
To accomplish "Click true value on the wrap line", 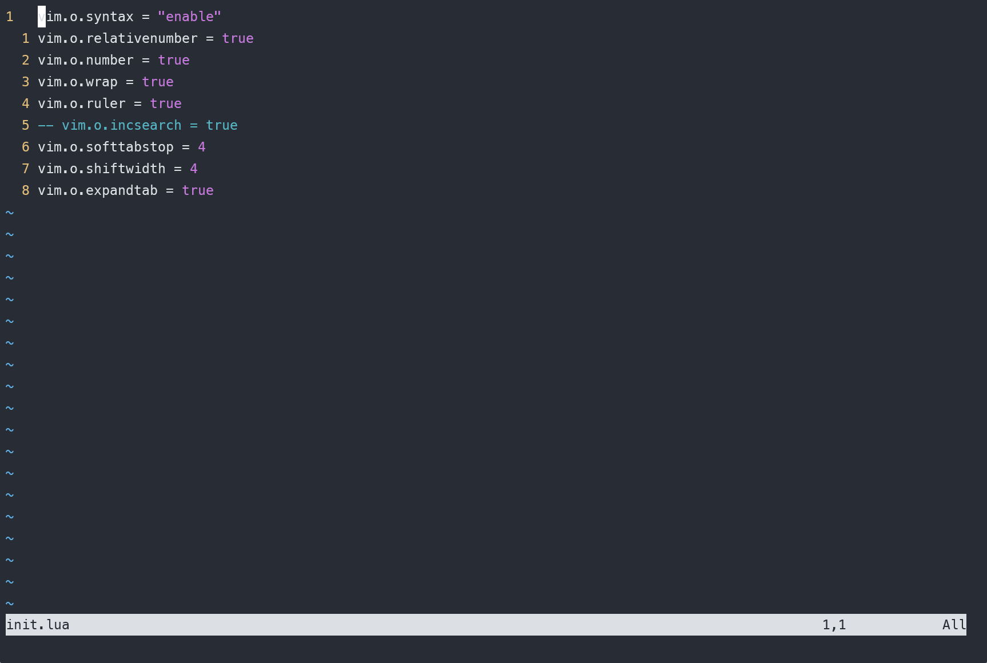I will (x=157, y=82).
